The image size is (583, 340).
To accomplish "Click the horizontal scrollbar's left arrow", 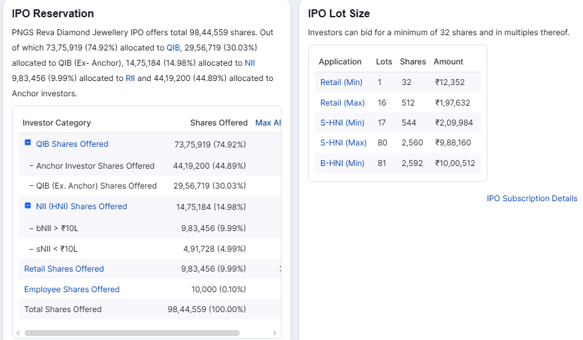I will [17, 333].
